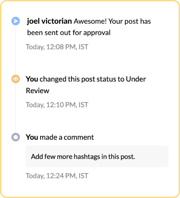Click the purple comment bubble icon
180x198 pixels.
(16, 137)
